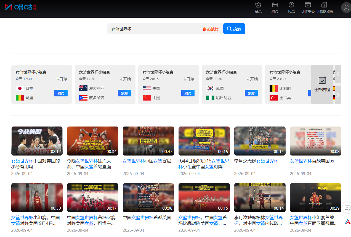Image resolution: width=351 pixels, height=237 pixels.
Task: Open title 李月汝缺席柏林女篮世界杯
Action: coord(259,220)
